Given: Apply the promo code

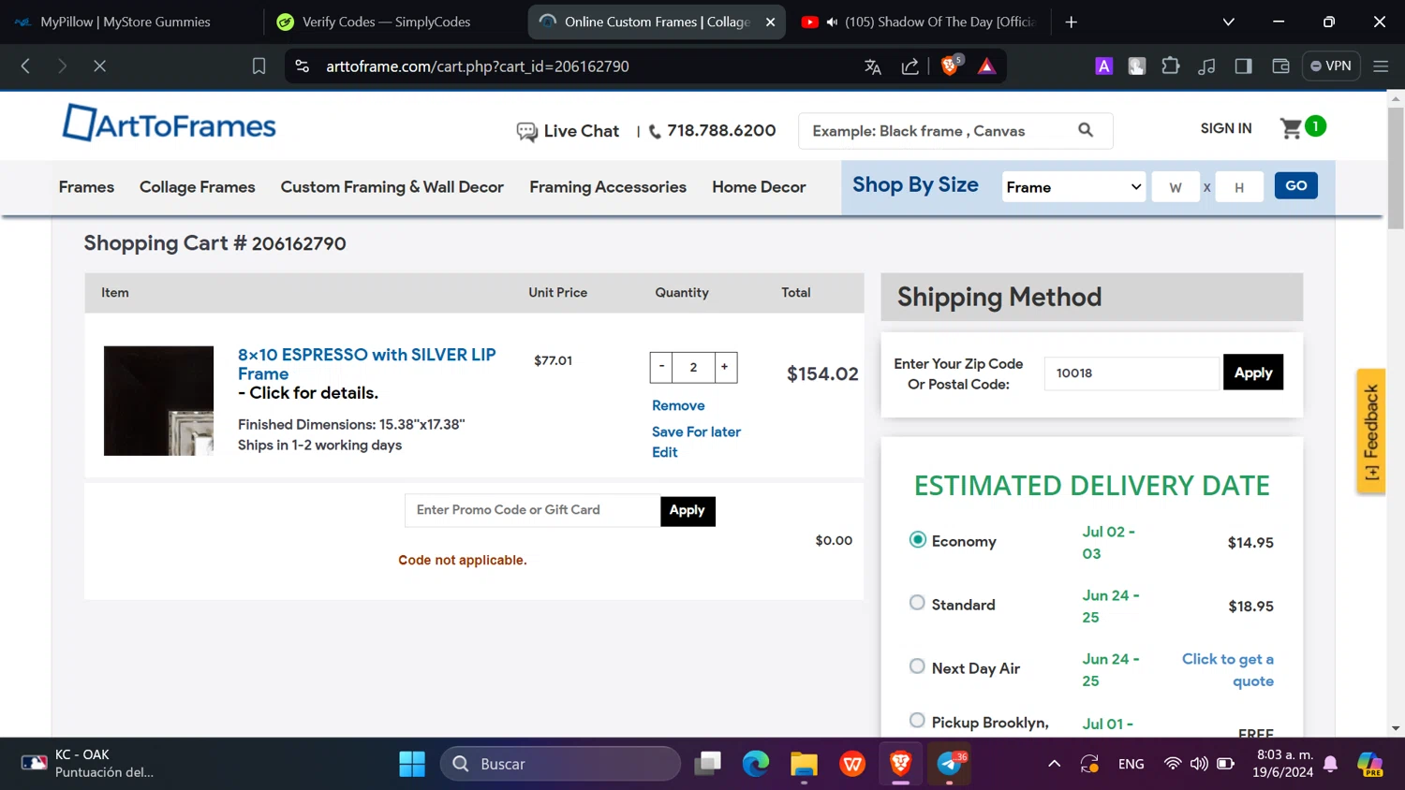Looking at the screenshot, I should point(688,511).
